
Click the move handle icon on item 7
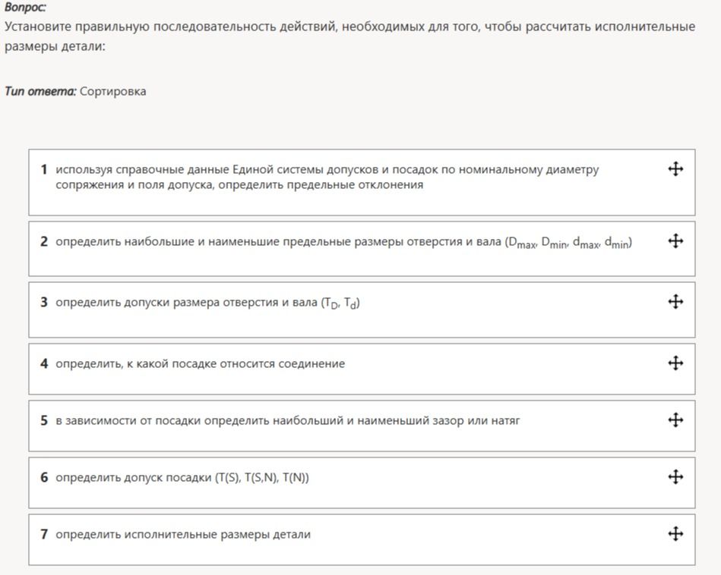pos(675,534)
